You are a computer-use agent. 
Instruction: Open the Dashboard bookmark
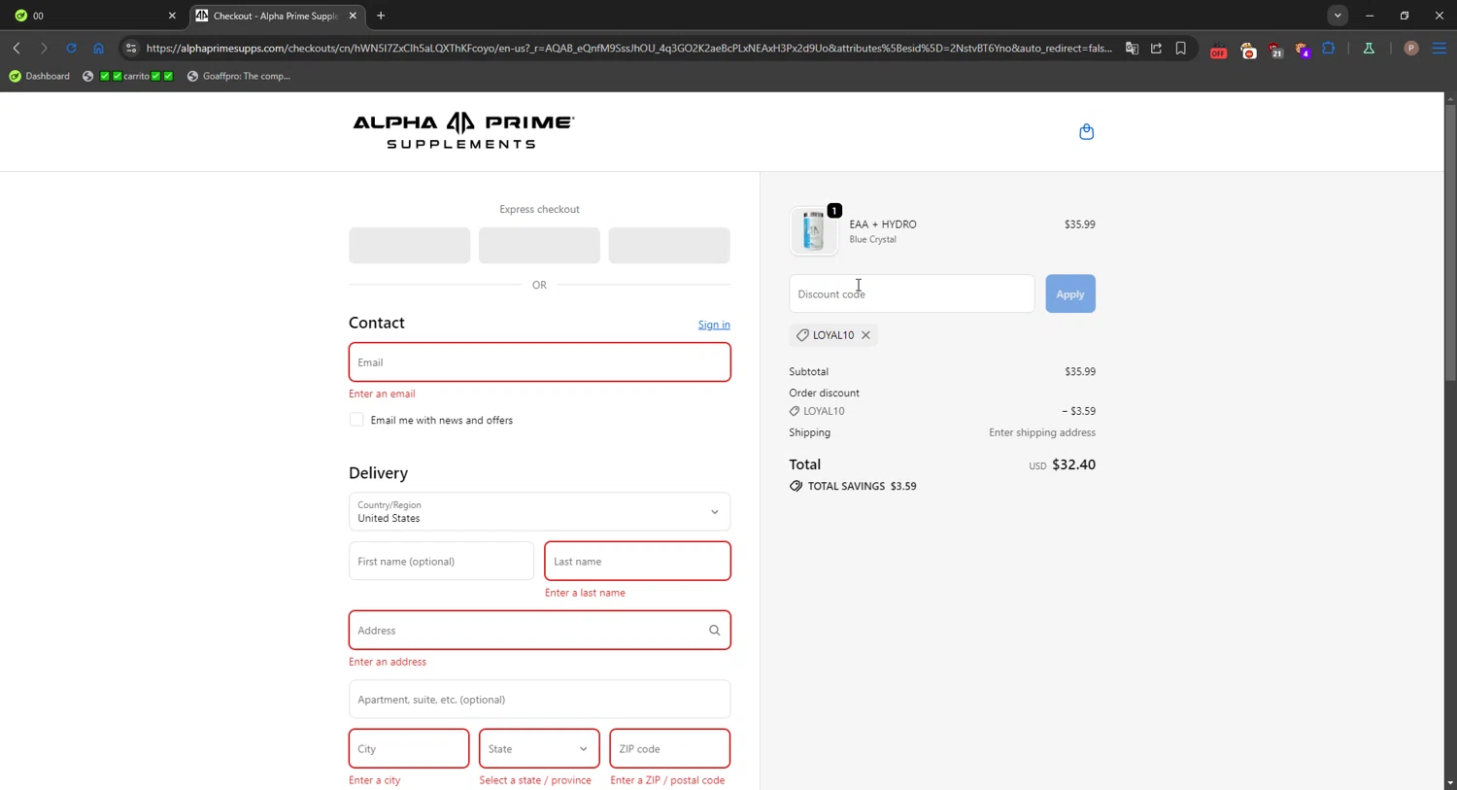tap(40, 76)
